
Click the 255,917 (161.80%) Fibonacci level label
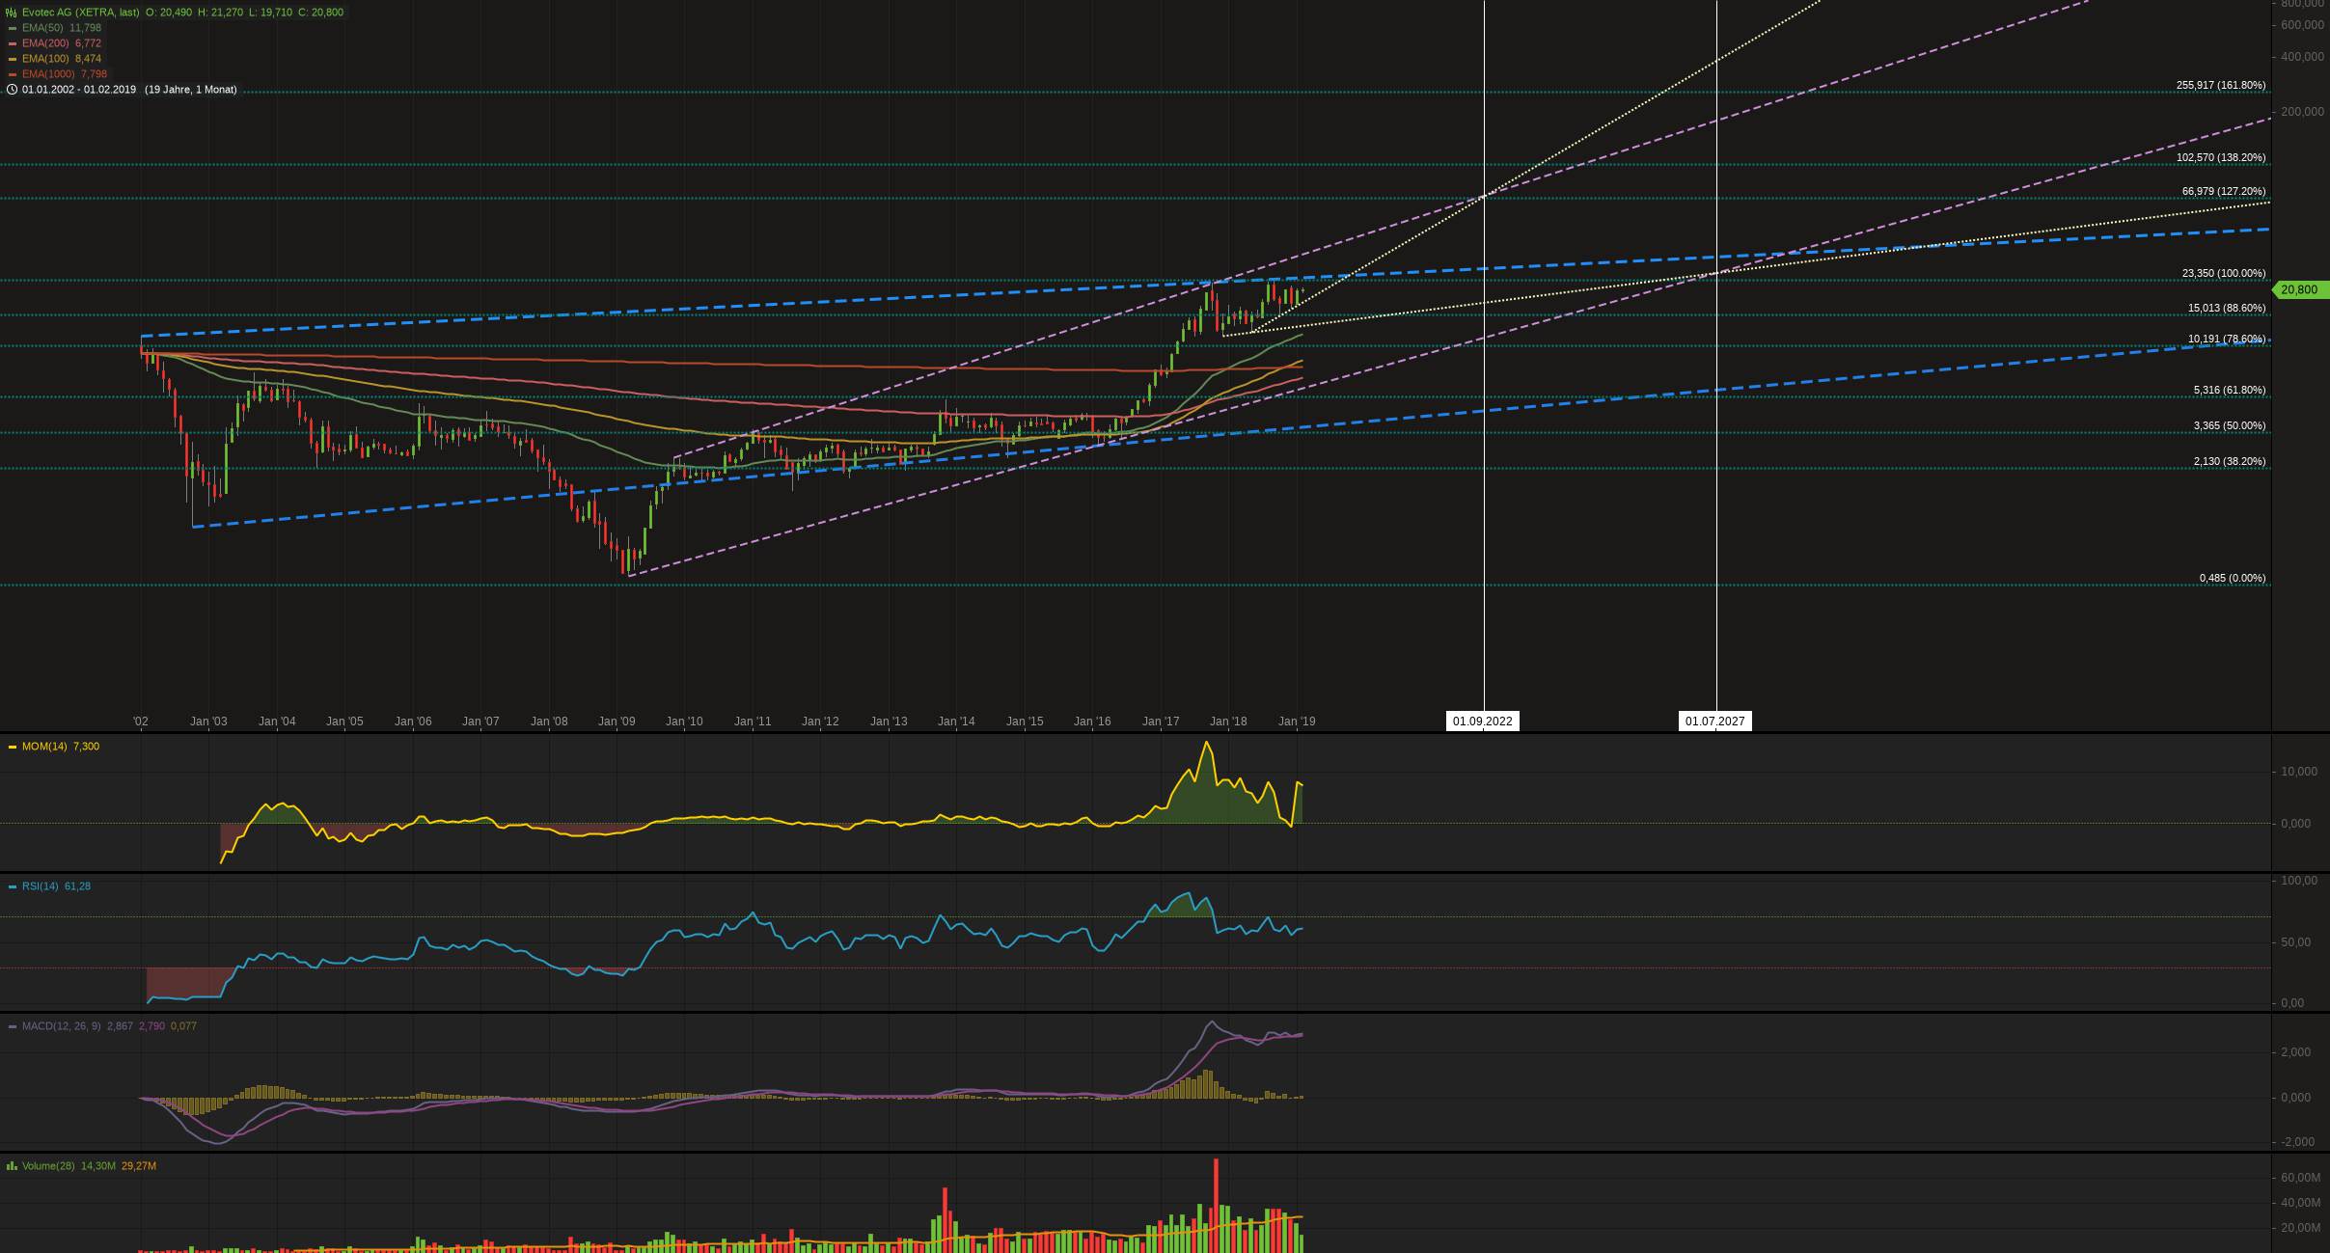pos(2221,86)
